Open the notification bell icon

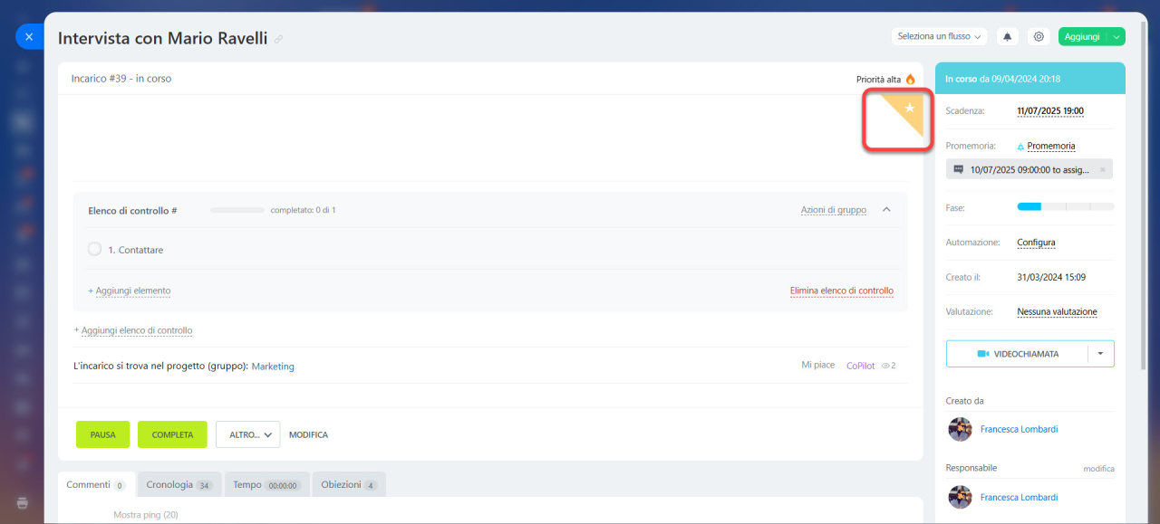[1008, 37]
